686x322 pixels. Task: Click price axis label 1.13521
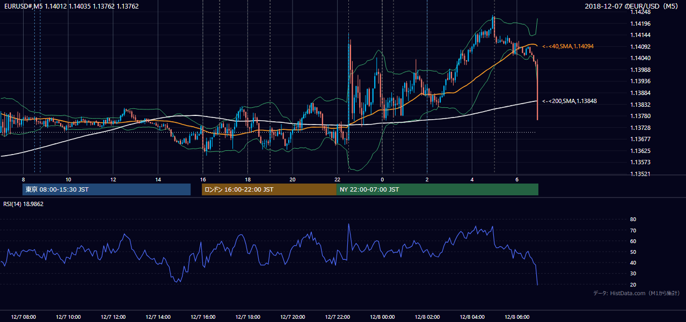640,174
